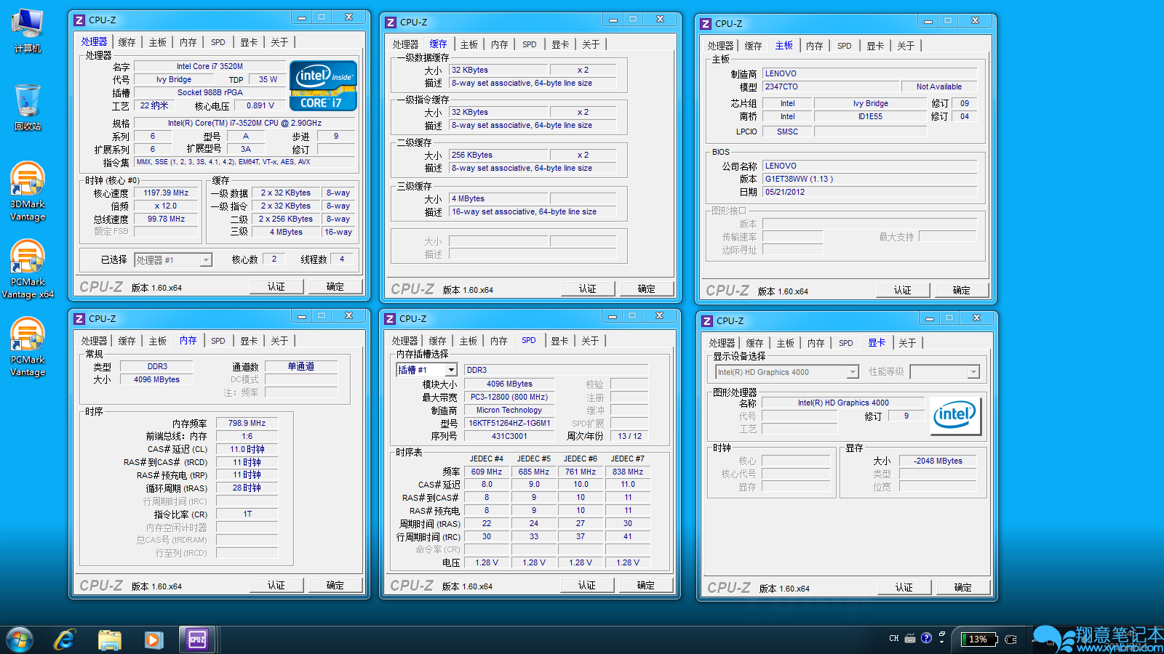Click the part number 16KTF51264HZ-1G6M1
The width and height of the screenshot is (1164, 654).
[509, 423]
